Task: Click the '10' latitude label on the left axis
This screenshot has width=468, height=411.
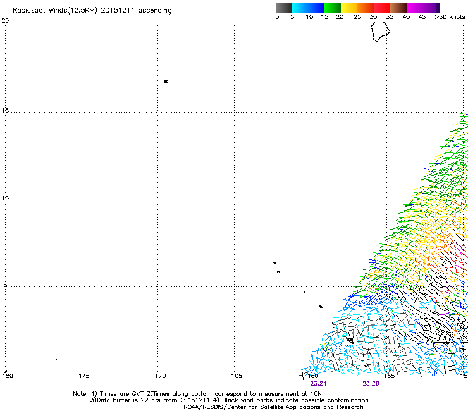Action: [5, 198]
